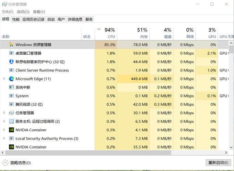Click the horizontal scrollbar right arrow
The width and height of the screenshot is (234, 171).
pyautogui.click(x=226, y=153)
